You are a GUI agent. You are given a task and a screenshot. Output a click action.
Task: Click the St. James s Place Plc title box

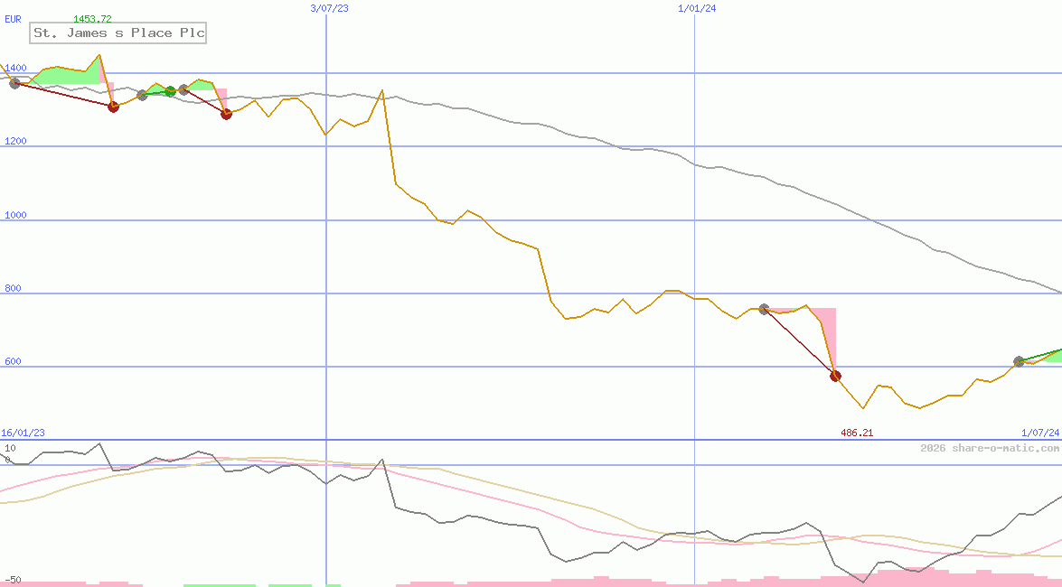coord(118,33)
